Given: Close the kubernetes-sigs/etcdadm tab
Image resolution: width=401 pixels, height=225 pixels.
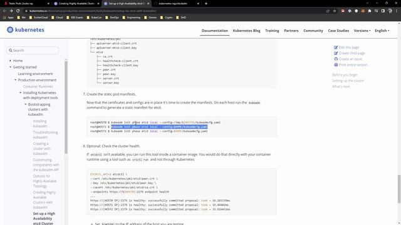Looking at the screenshot, I should [198, 4].
